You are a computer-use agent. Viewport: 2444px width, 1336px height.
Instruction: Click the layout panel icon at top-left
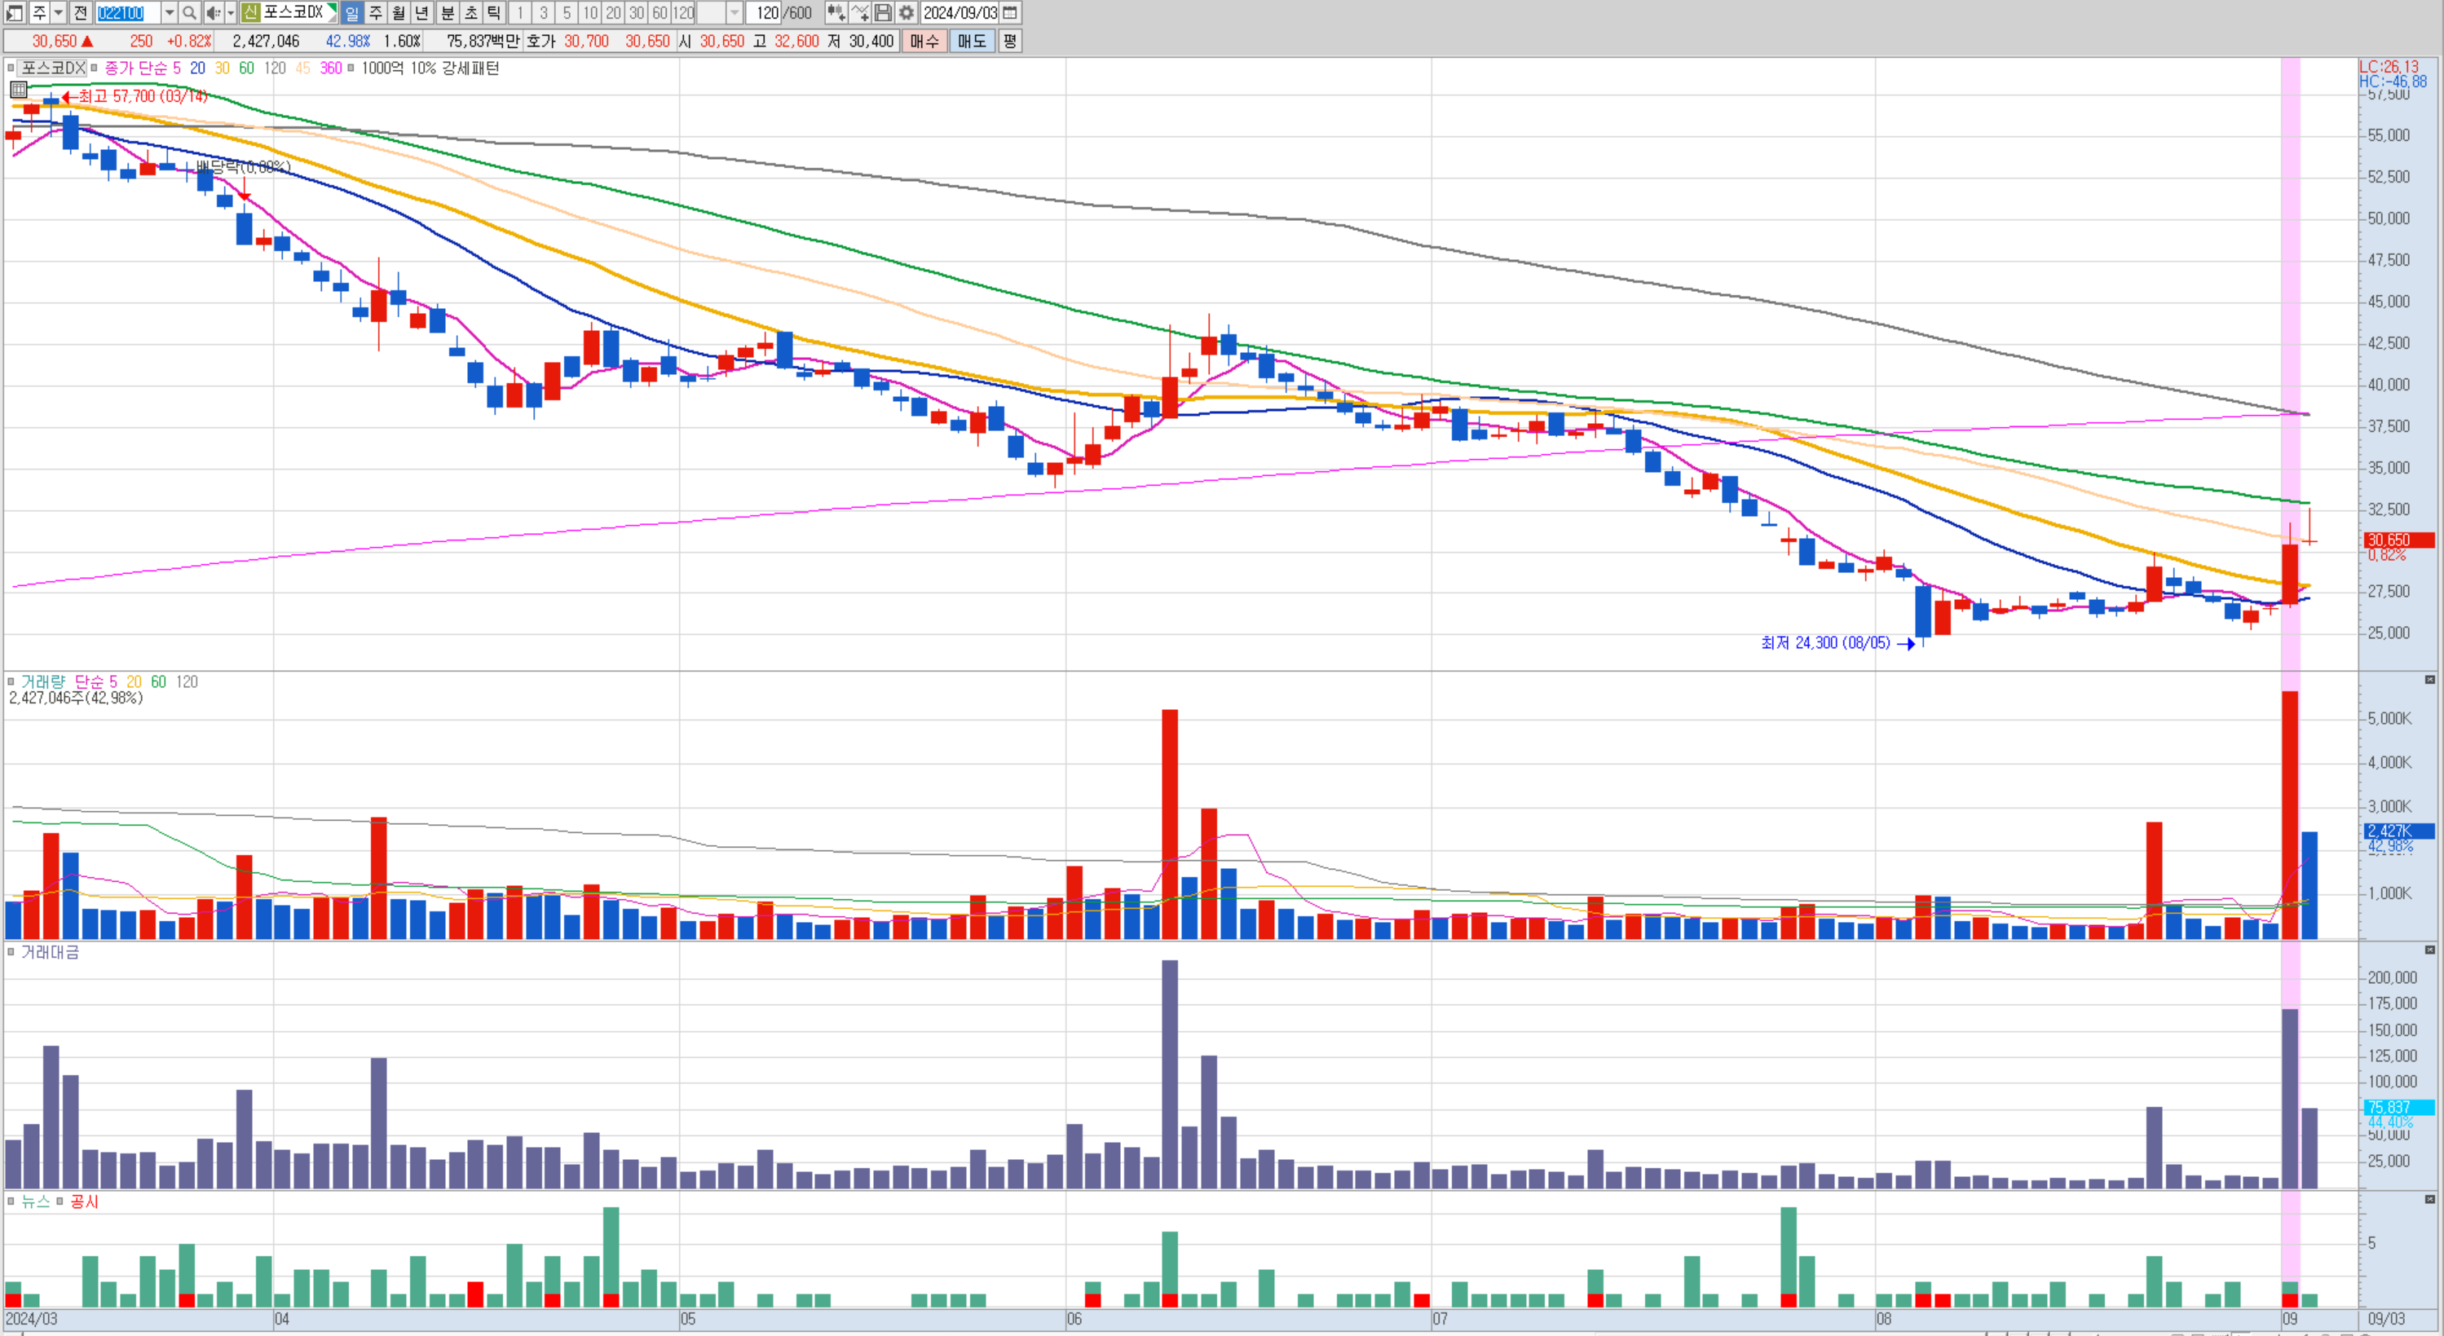pyautogui.click(x=14, y=12)
